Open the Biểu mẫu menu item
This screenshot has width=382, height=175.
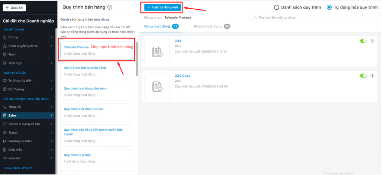pos(28,150)
